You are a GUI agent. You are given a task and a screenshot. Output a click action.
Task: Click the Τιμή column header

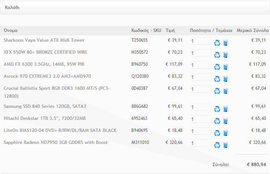[170, 30]
